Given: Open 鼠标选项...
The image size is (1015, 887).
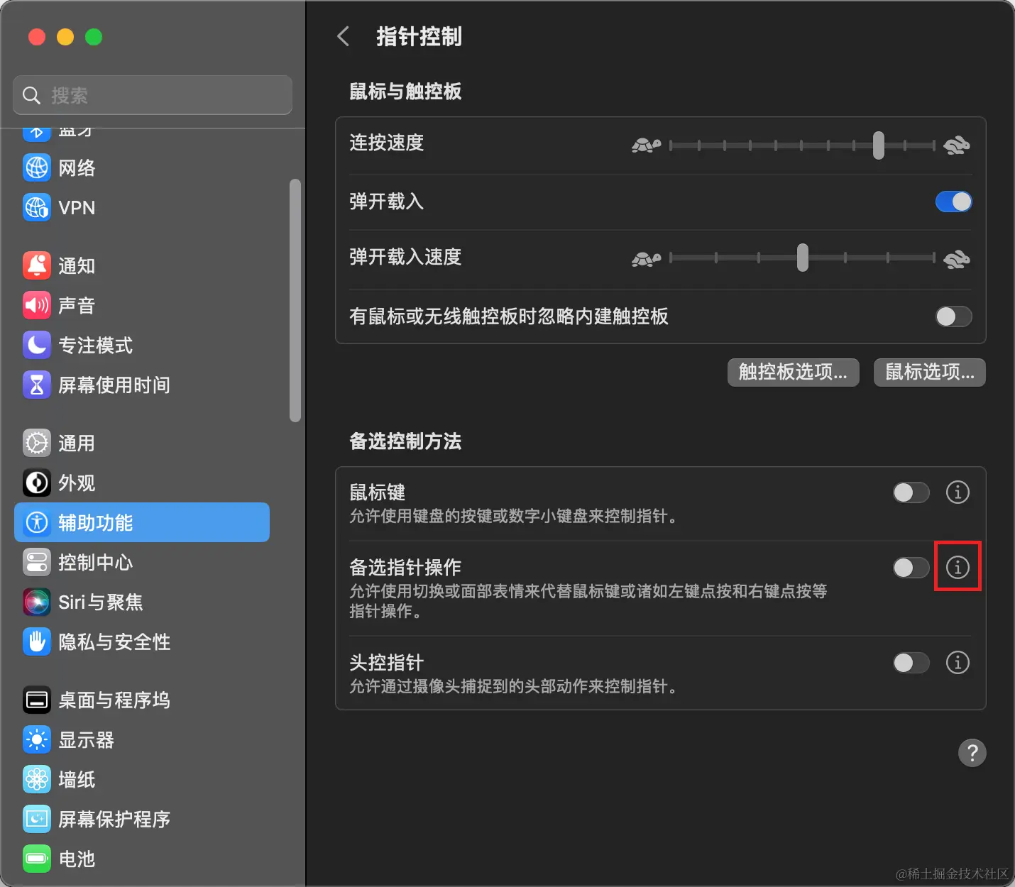Looking at the screenshot, I should click(930, 372).
